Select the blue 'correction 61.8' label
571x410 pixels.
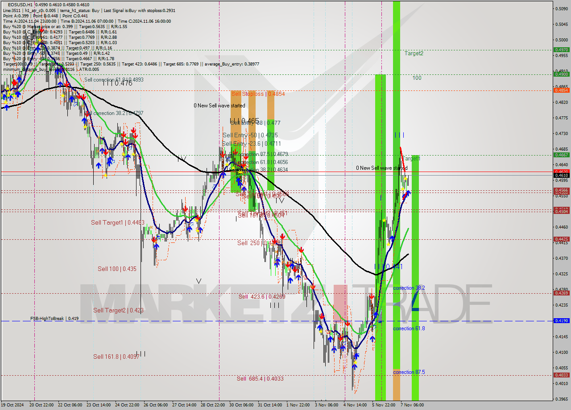click(409, 328)
